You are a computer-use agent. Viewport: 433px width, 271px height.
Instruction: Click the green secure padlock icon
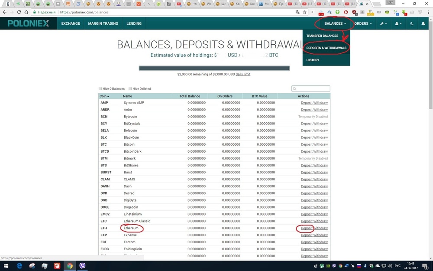(34, 12)
